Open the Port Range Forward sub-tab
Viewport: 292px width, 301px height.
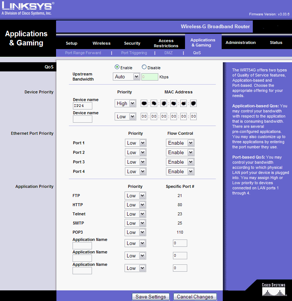point(83,53)
